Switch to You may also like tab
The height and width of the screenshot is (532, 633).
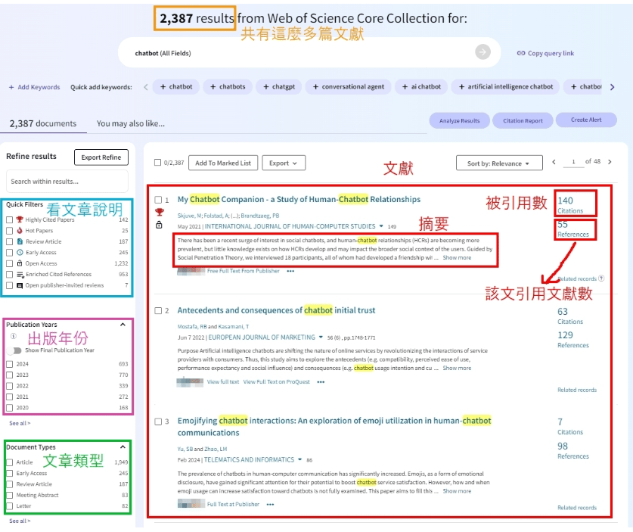point(130,123)
